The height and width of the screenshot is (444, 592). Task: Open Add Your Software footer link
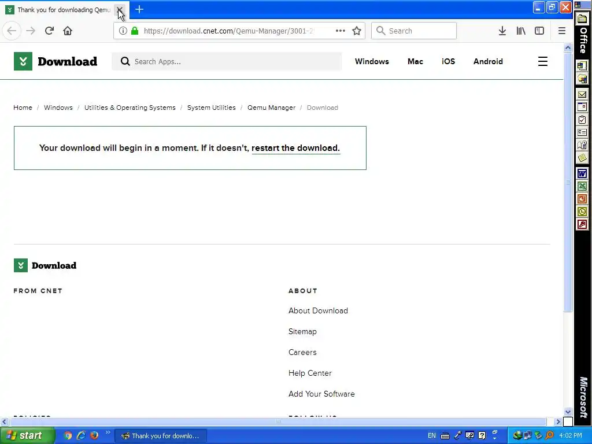click(x=321, y=394)
